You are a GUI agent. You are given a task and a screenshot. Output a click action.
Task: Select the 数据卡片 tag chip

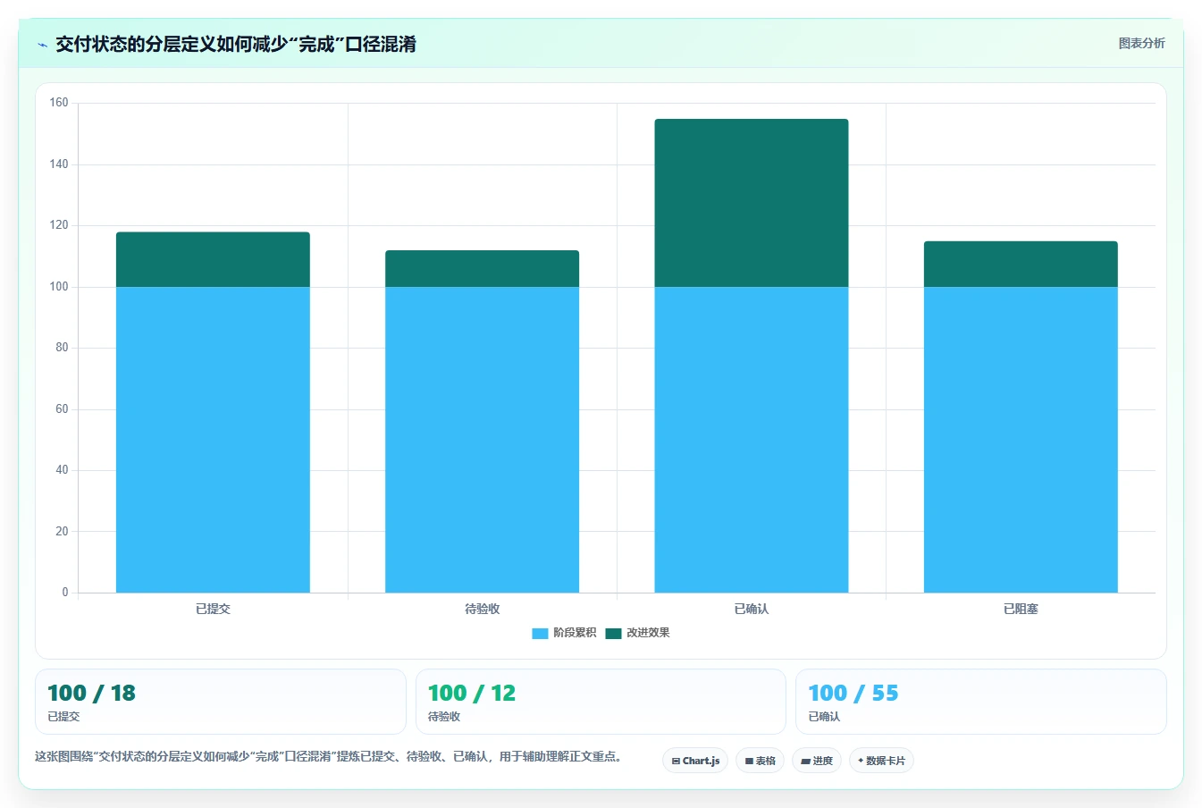pyautogui.click(x=881, y=761)
